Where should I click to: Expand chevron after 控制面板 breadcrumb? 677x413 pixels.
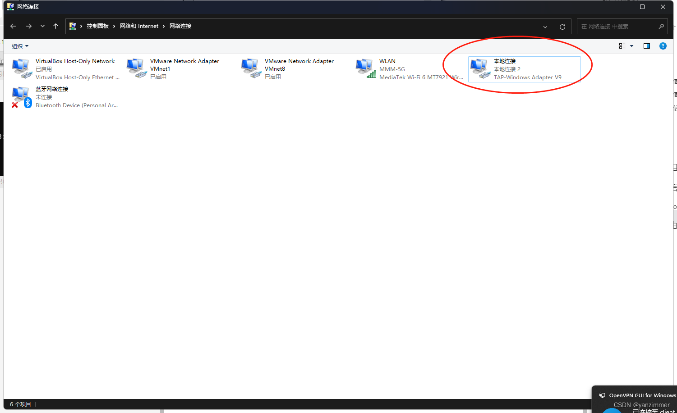coord(114,26)
